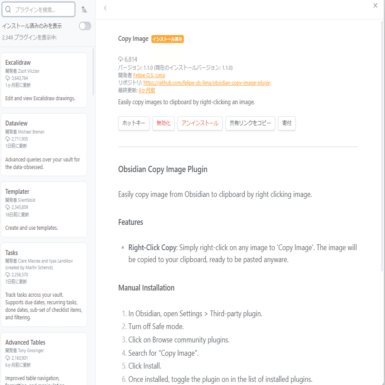The height and width of the screenshot is (385, 385).
Task: Open the Tasks plugin card
Action: point(44,285)
